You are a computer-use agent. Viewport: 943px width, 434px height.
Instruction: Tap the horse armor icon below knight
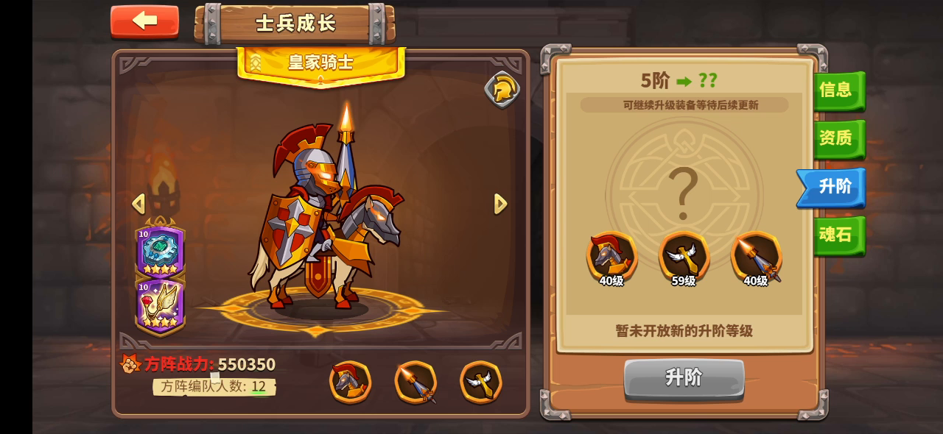[350, 382]
